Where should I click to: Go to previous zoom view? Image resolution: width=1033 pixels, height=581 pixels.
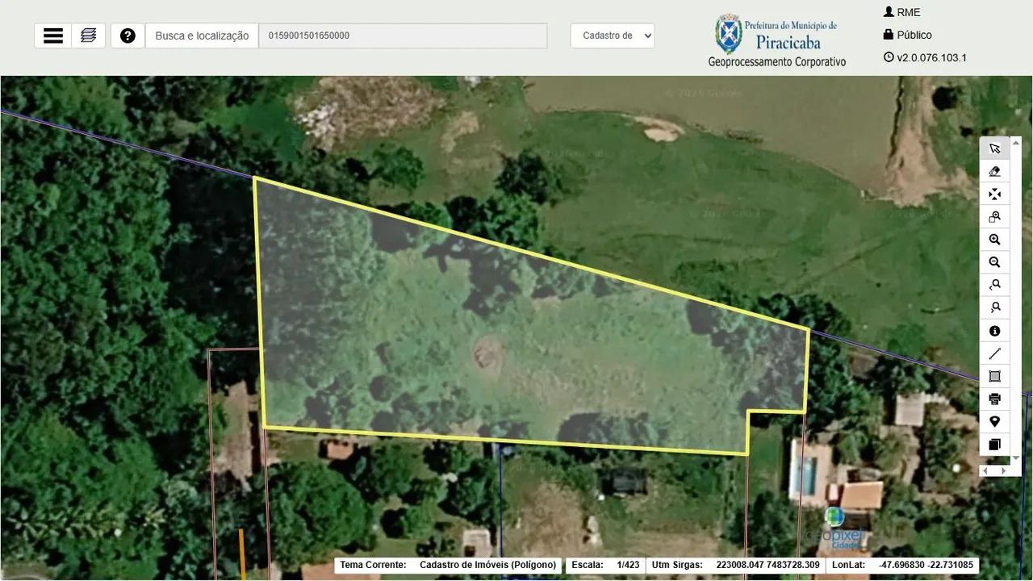tap(994, 285)
